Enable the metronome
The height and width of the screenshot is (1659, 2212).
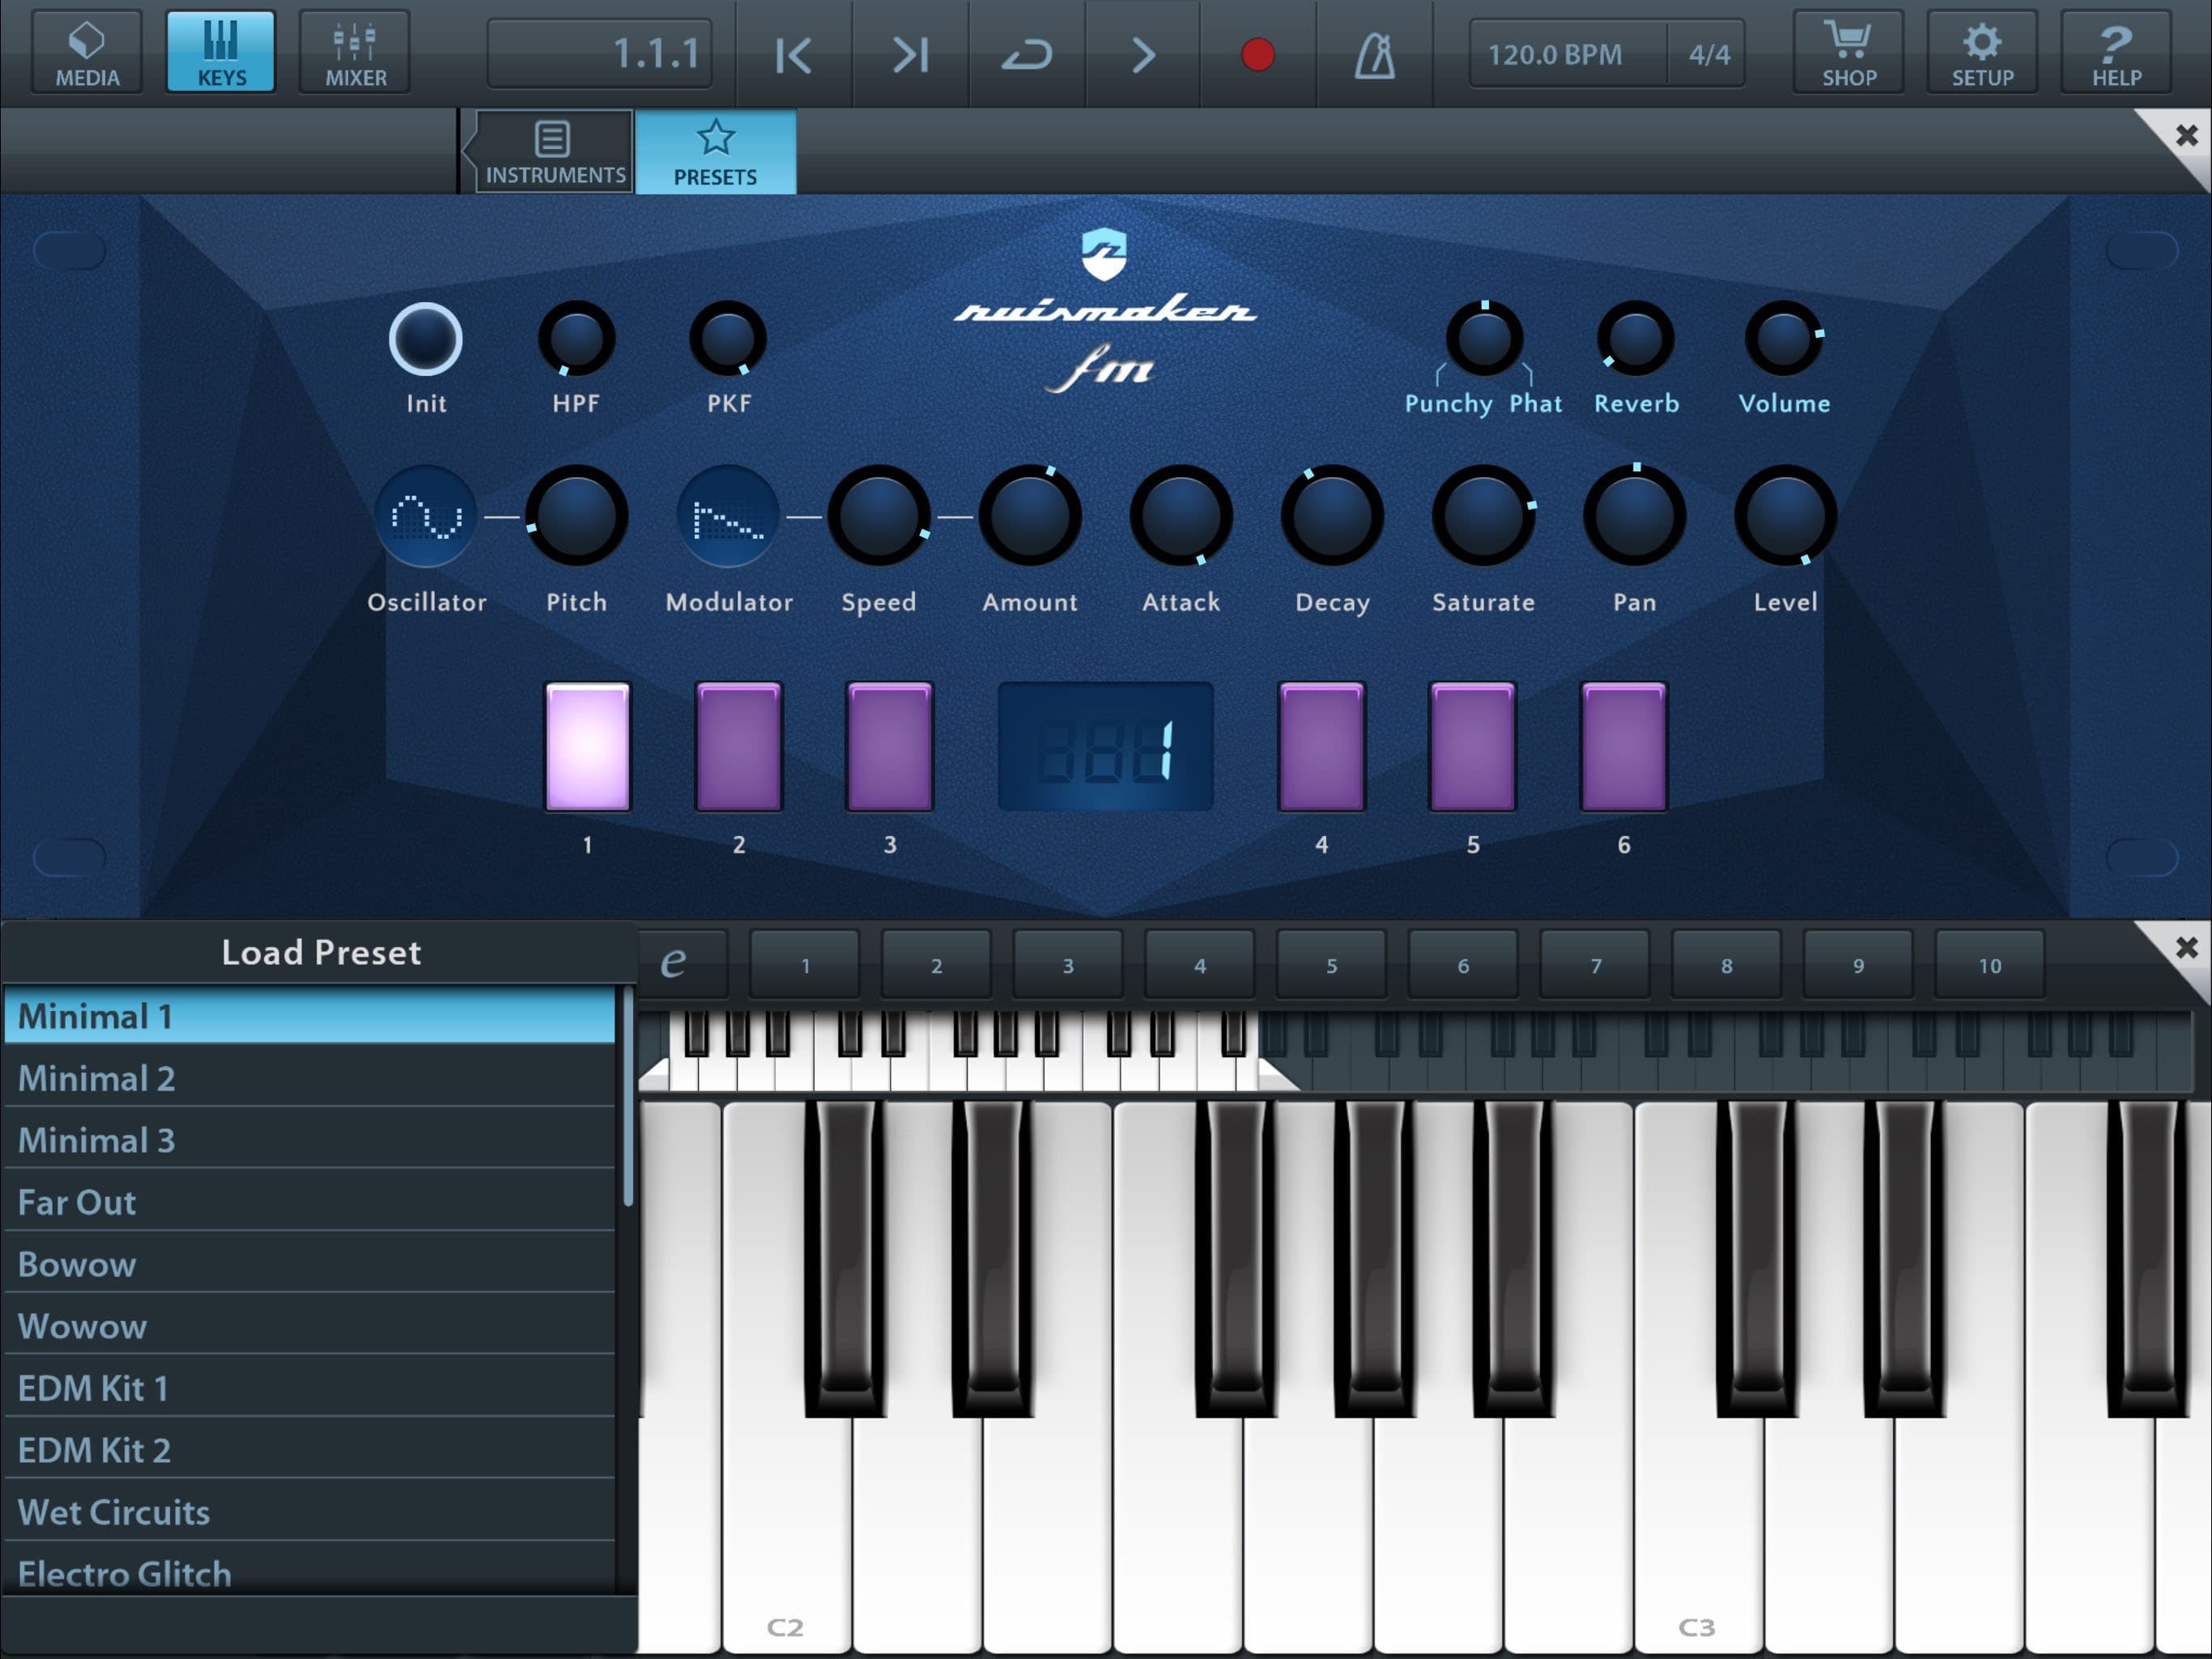(x=1374, y=54)
